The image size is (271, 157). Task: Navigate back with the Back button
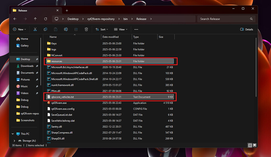(x=15, y=19)
